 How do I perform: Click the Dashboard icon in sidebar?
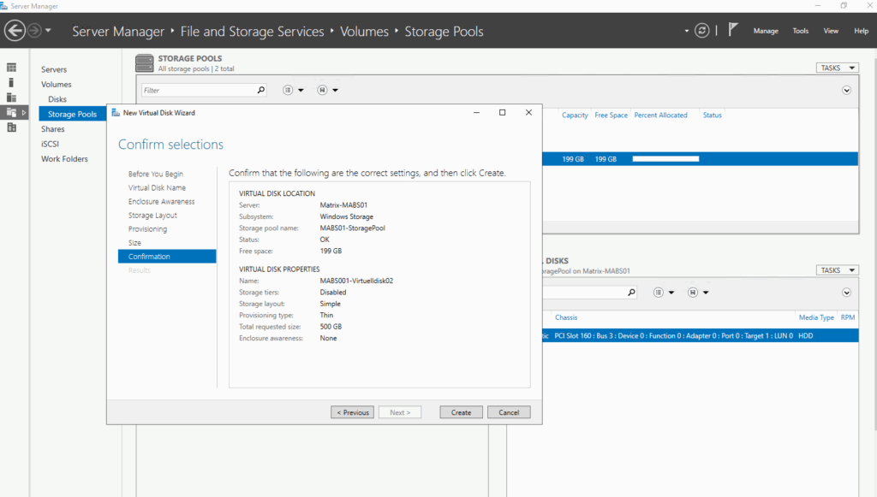11,68
